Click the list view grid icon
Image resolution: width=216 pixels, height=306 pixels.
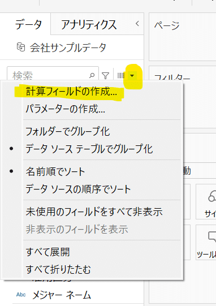121,75
